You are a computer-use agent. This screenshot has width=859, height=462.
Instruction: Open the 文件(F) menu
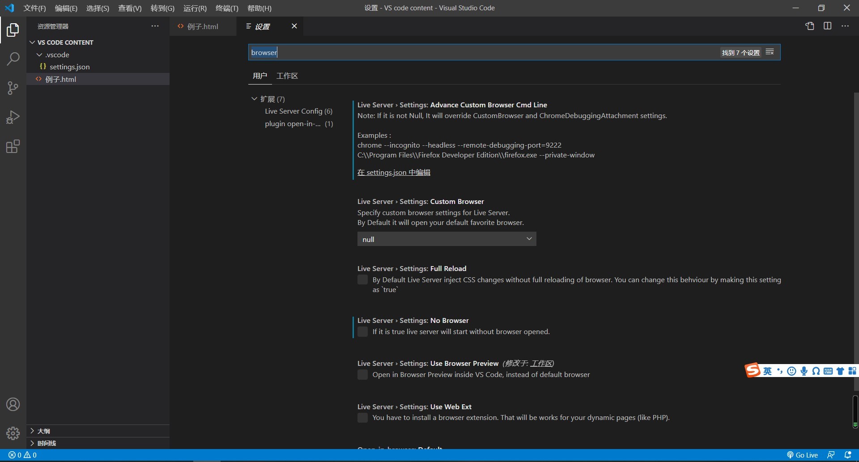pyautogui.click(x=35, y=8)
